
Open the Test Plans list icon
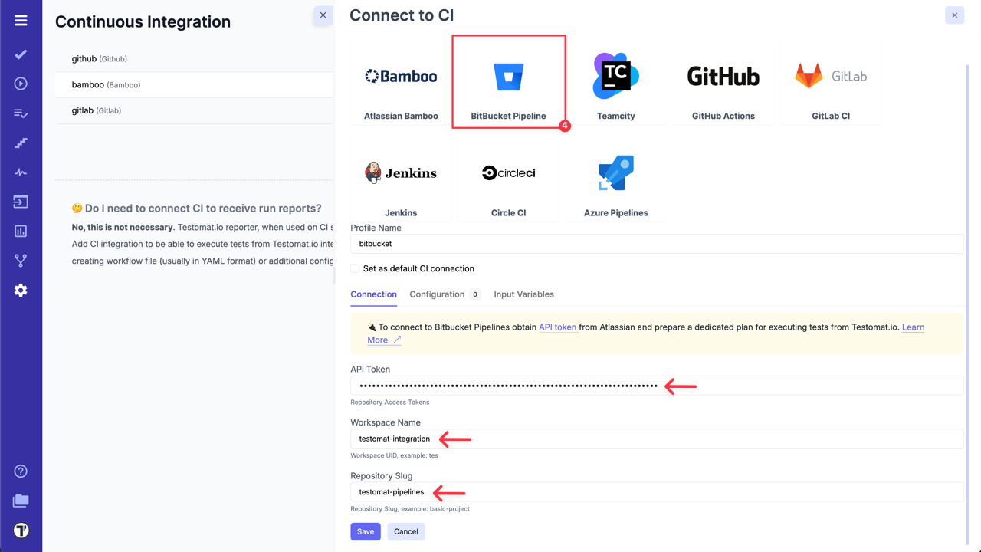21,113
